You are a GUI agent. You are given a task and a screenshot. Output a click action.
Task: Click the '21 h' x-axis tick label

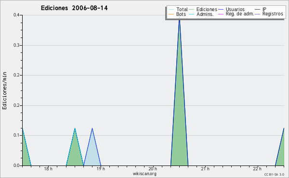tap(205, 168)
